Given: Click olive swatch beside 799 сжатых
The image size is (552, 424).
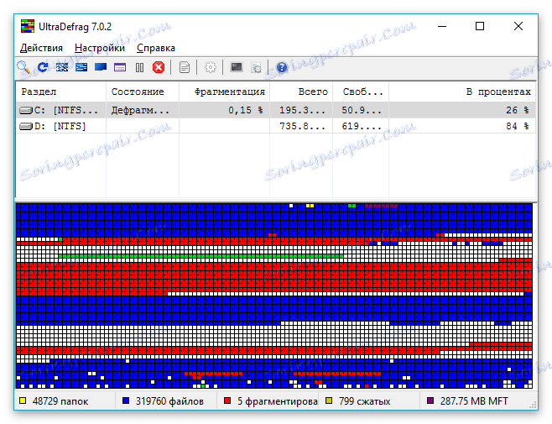Looking at the screenshot, I should (329, 400).
